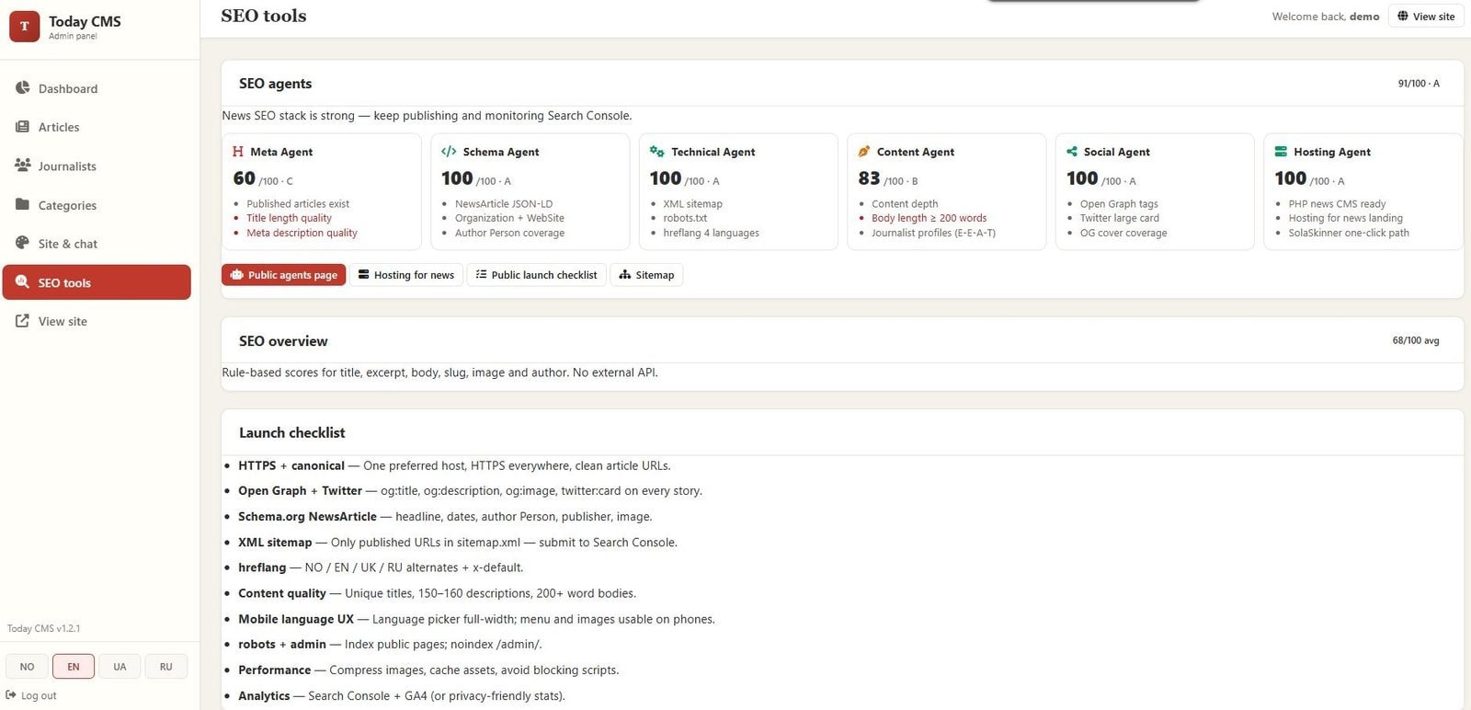
Task: Click the 'Today CMS v1.2.1' version text
Action: (x=43, y=628)
